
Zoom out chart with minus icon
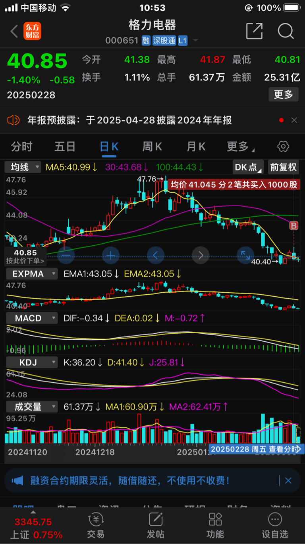pos(66,255)
